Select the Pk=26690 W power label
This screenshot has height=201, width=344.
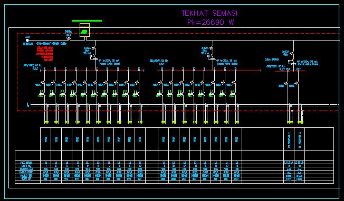pos(211,22)
